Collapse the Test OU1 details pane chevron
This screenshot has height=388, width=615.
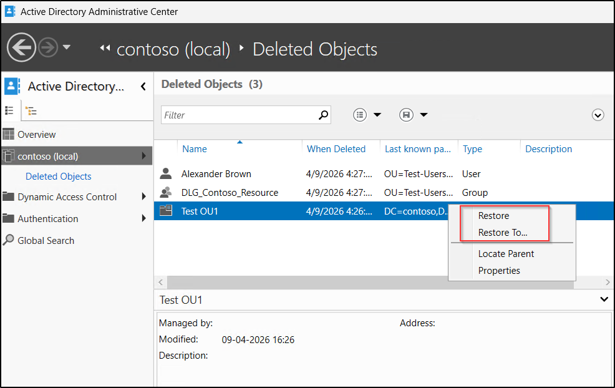(x=603, y=299)
